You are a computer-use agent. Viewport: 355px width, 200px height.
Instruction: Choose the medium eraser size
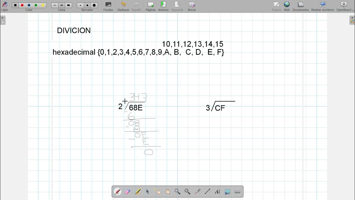[x=87, y=5]
